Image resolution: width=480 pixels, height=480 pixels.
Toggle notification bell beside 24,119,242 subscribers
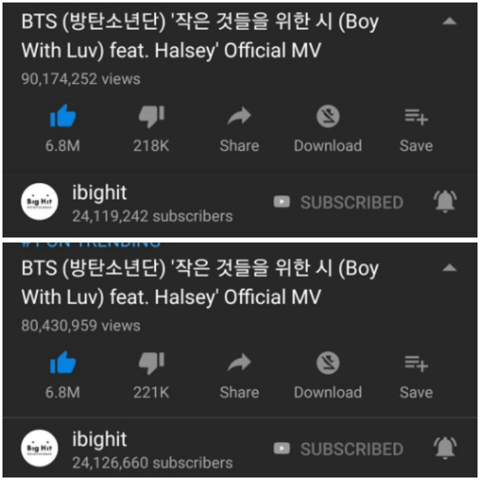tap(445, 201)
